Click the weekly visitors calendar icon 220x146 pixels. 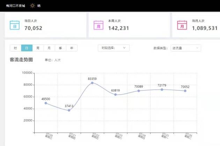(x=98, y=25)
